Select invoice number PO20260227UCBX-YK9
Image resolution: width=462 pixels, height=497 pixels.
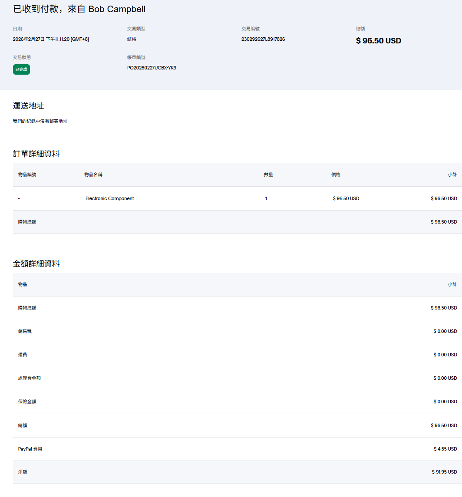tap(152, 68)
